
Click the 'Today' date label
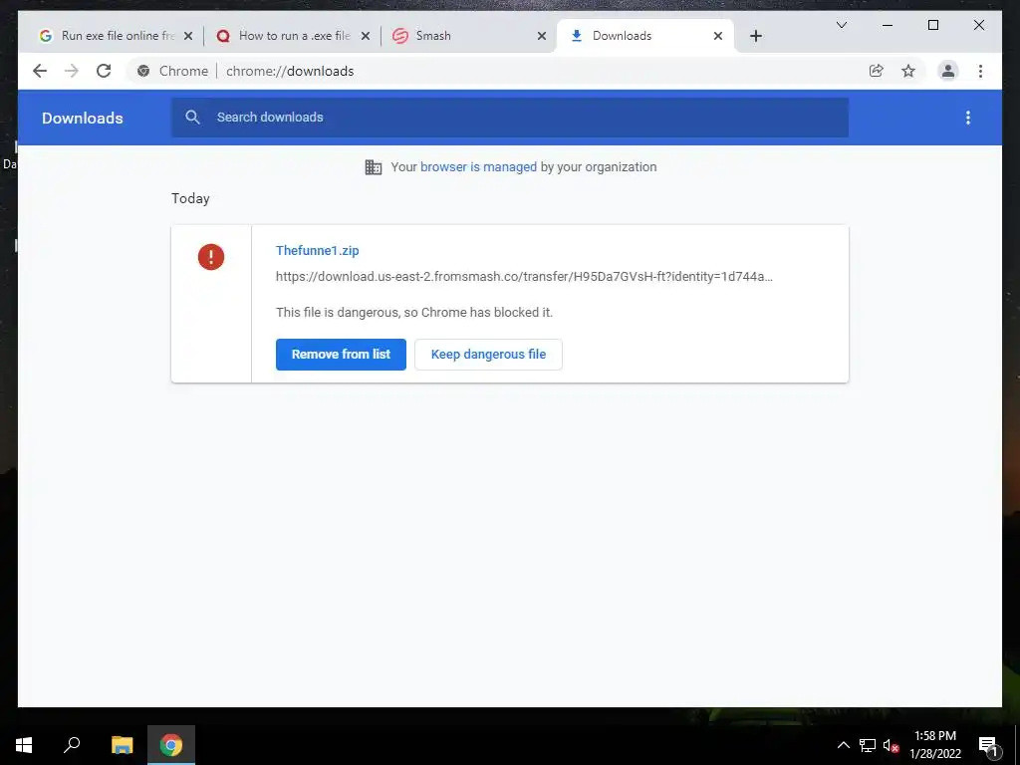tap(190, 198)
